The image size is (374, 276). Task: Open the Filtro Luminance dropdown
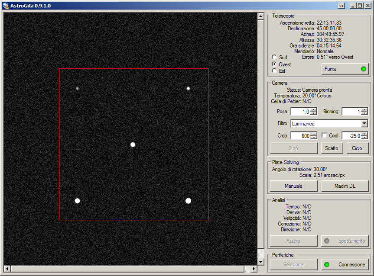point(364,124)
